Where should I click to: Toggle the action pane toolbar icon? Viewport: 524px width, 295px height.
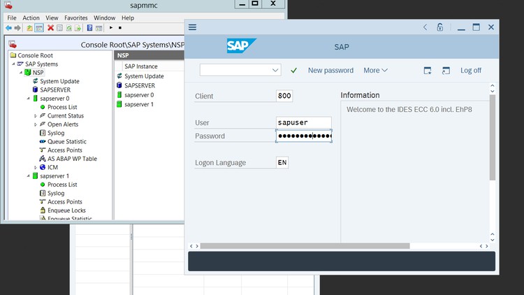[99, 28]
